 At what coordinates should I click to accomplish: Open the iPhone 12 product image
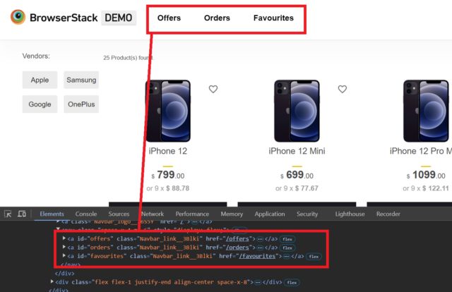coord(168,111)
